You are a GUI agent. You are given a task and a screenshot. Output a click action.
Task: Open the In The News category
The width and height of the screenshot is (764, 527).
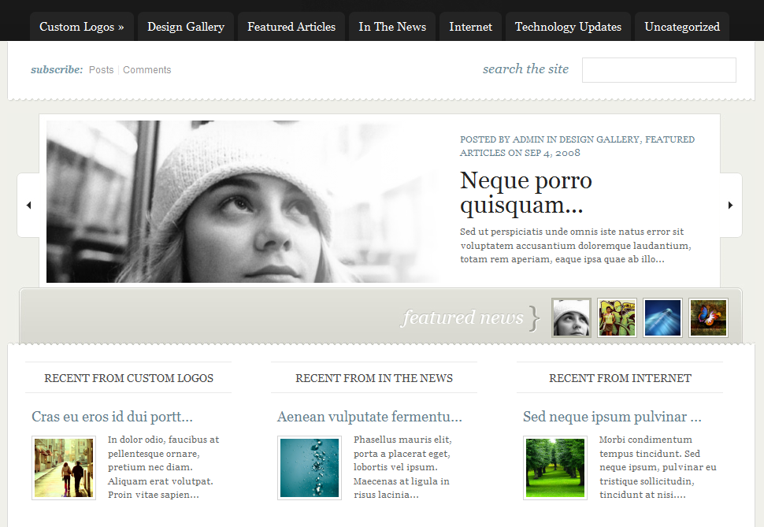coord(392,27)
